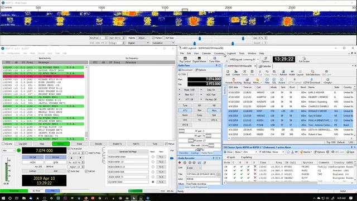Start LOTW Download

tap(312, 81)
